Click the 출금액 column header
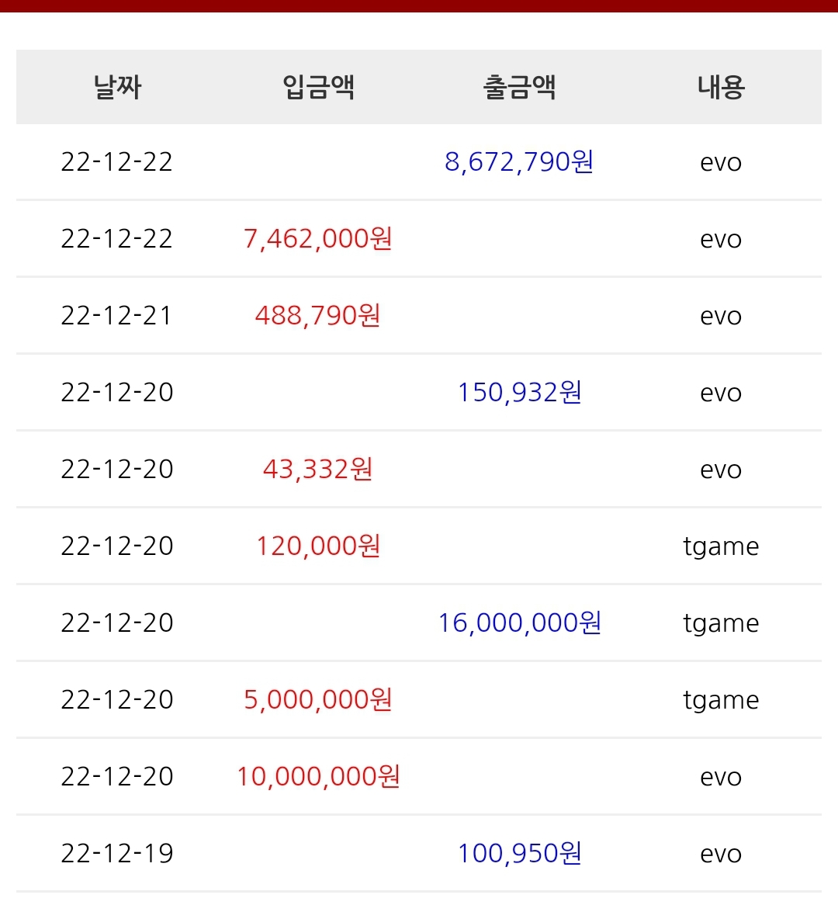This screenshot has height=912, width=838. (519, 87)
